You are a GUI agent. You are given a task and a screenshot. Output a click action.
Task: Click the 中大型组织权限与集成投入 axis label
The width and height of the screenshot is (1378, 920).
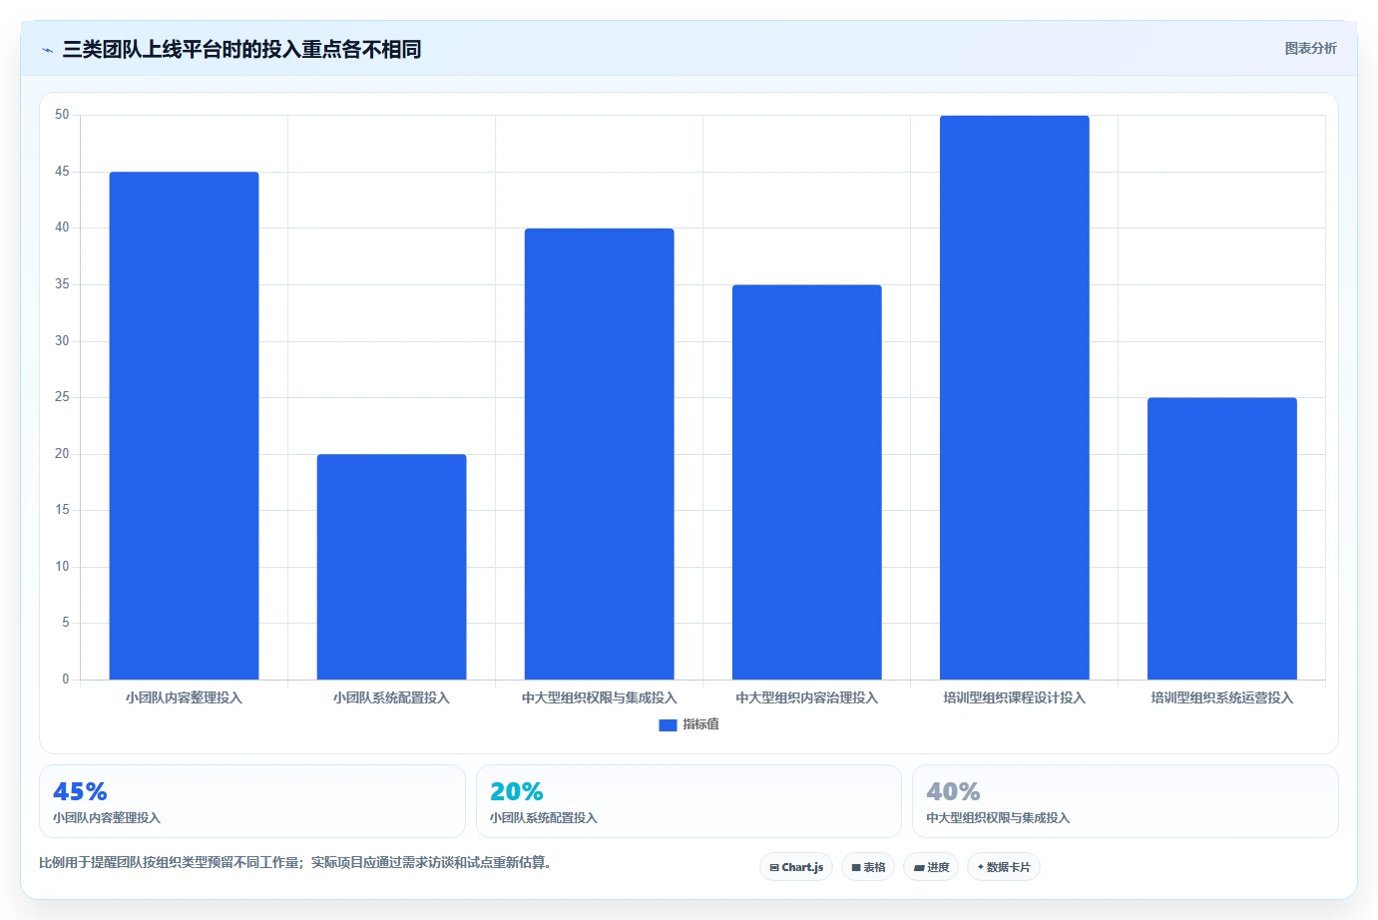click(599, 697)
